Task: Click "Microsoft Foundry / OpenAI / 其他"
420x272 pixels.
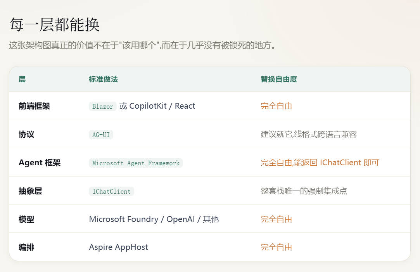Action: coord(154,219)
